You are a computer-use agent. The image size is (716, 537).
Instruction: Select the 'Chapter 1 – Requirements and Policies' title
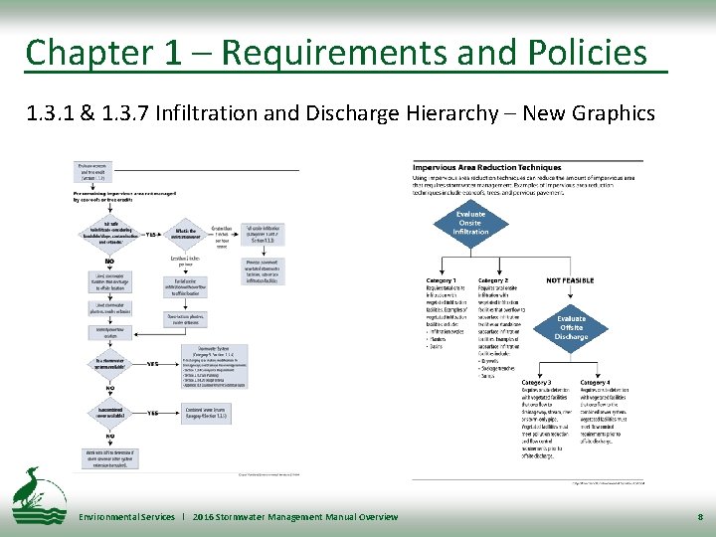(x=336, y=52)
